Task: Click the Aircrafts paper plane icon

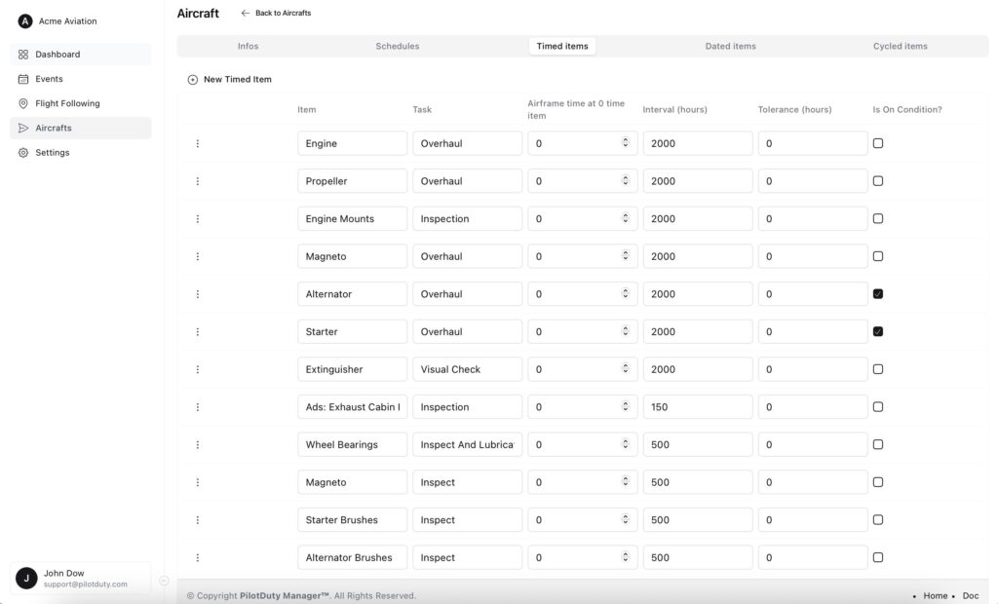Action: [23, 128]
